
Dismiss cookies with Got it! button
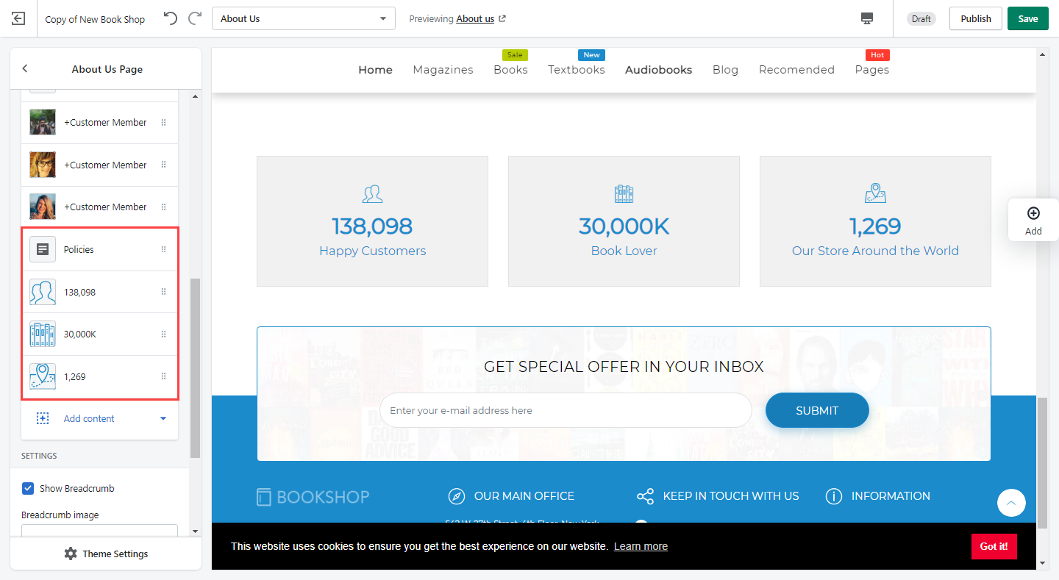(994, 546)
